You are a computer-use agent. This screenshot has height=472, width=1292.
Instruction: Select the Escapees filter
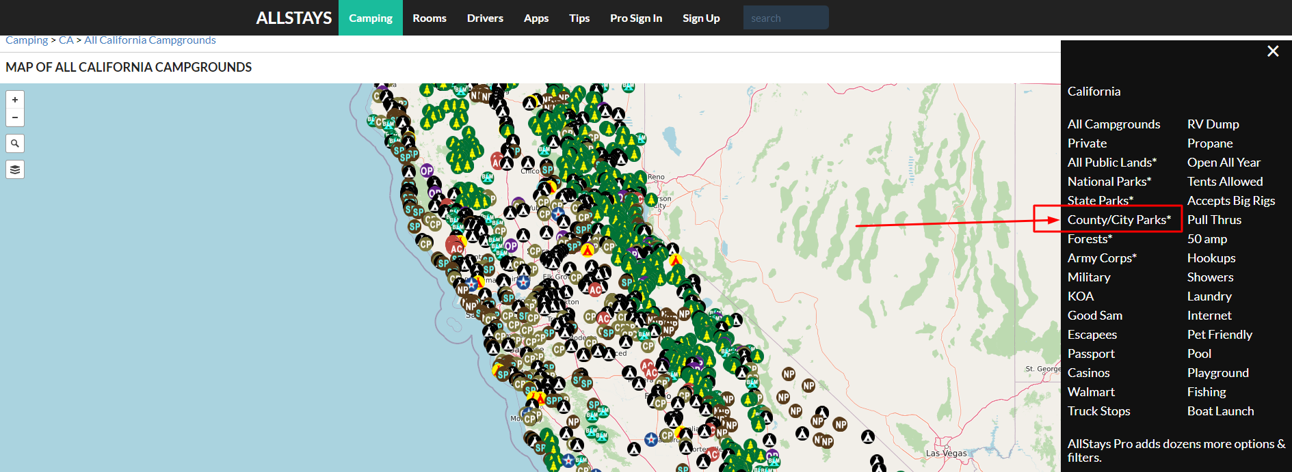click(1092, 335)
